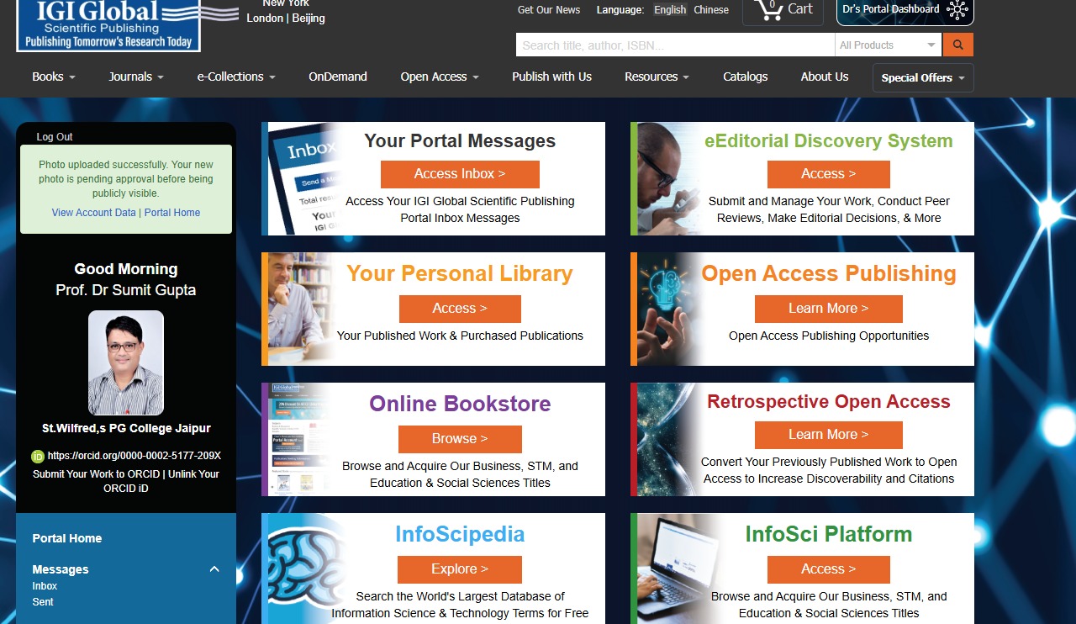Open the Journals dropdown menu
The height and width of the screenshot is (624, 1076).
(x=136, y=77)
